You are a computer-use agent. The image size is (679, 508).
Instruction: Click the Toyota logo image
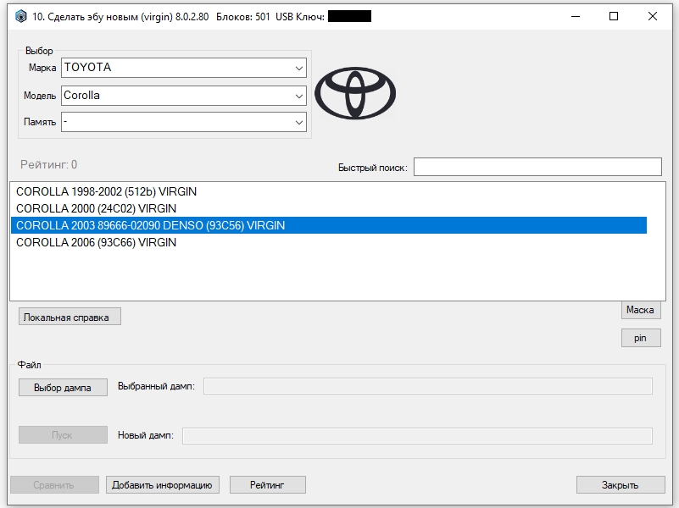click(x=355, y=93)
